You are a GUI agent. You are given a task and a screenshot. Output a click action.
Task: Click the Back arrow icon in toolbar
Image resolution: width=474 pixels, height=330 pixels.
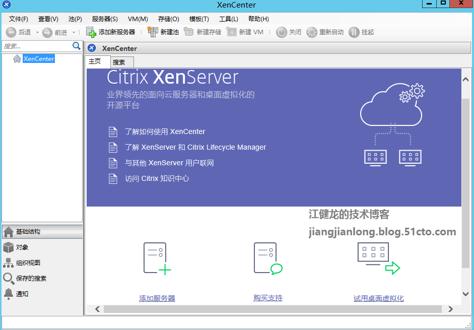tap(11, 32)
